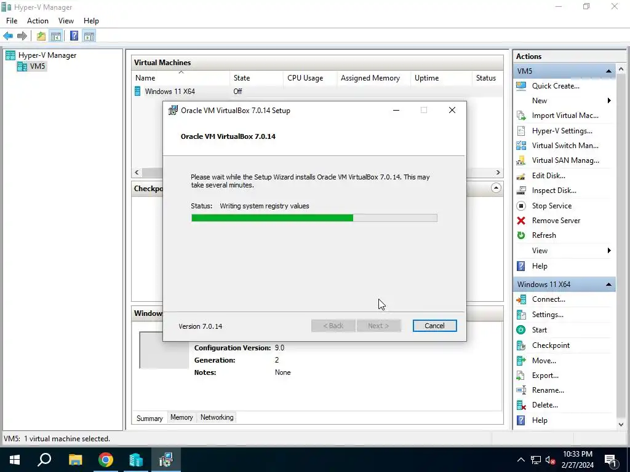Open File Explorer from taskbar
Viewport: 630px width, 472px height.
coord(75,460)
